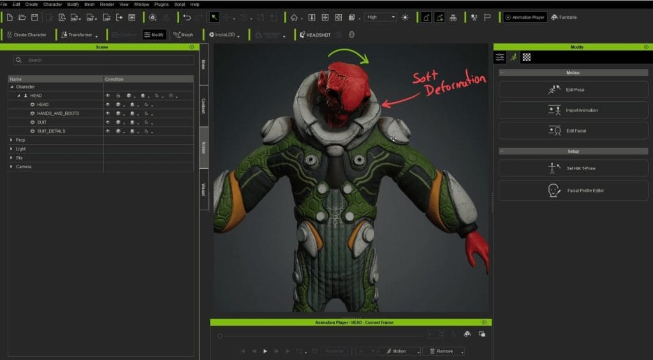653x360 pixels.
Task: Hide the SUIT mesh with eye icon
Action: [108, 122]
